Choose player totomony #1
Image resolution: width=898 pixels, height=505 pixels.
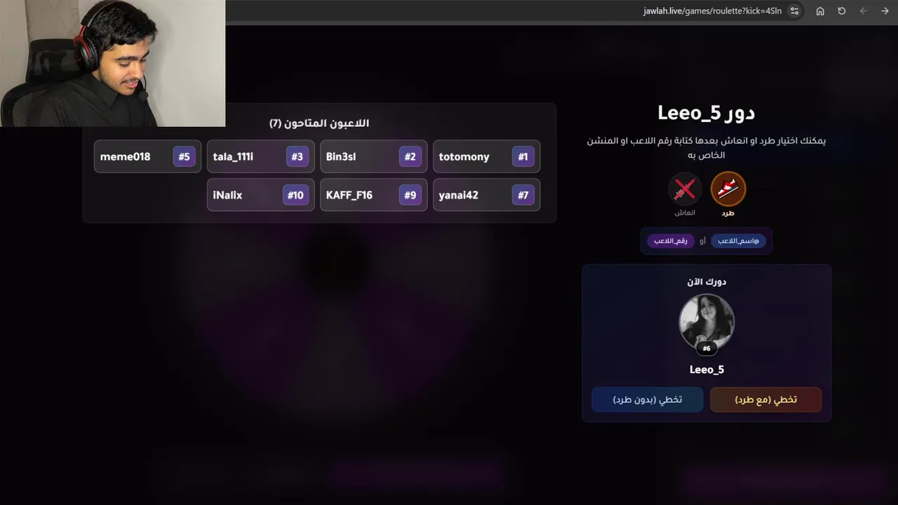486,156
